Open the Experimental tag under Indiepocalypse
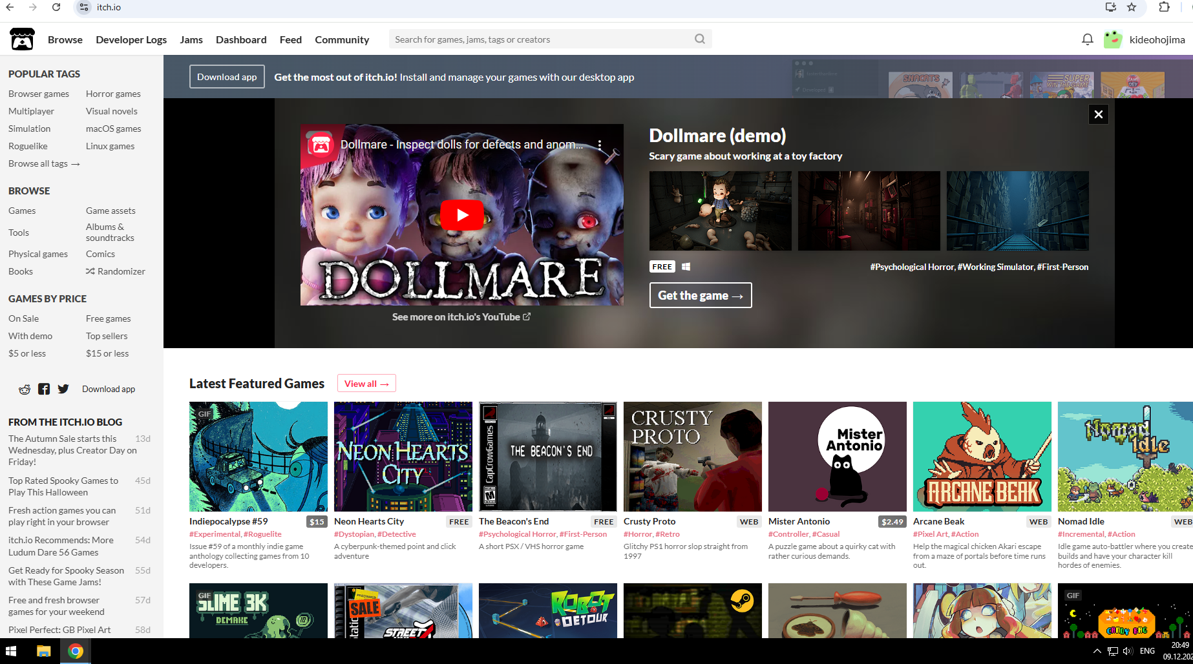 click(215, 534)
